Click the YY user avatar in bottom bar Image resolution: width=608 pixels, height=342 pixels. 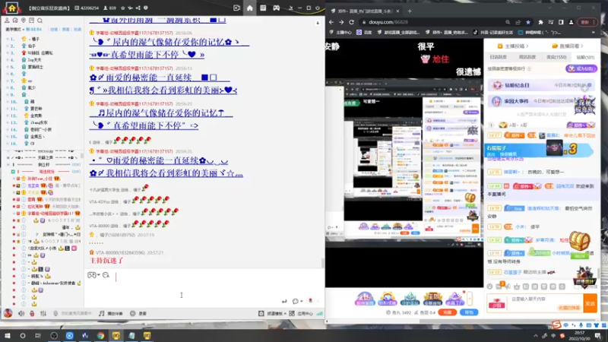pos(8,313)
